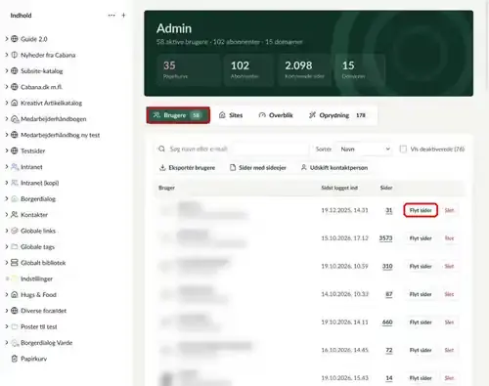Click the Globalt bibliotek icon
This screenshot has height=386, width=489.
point(15,263)
